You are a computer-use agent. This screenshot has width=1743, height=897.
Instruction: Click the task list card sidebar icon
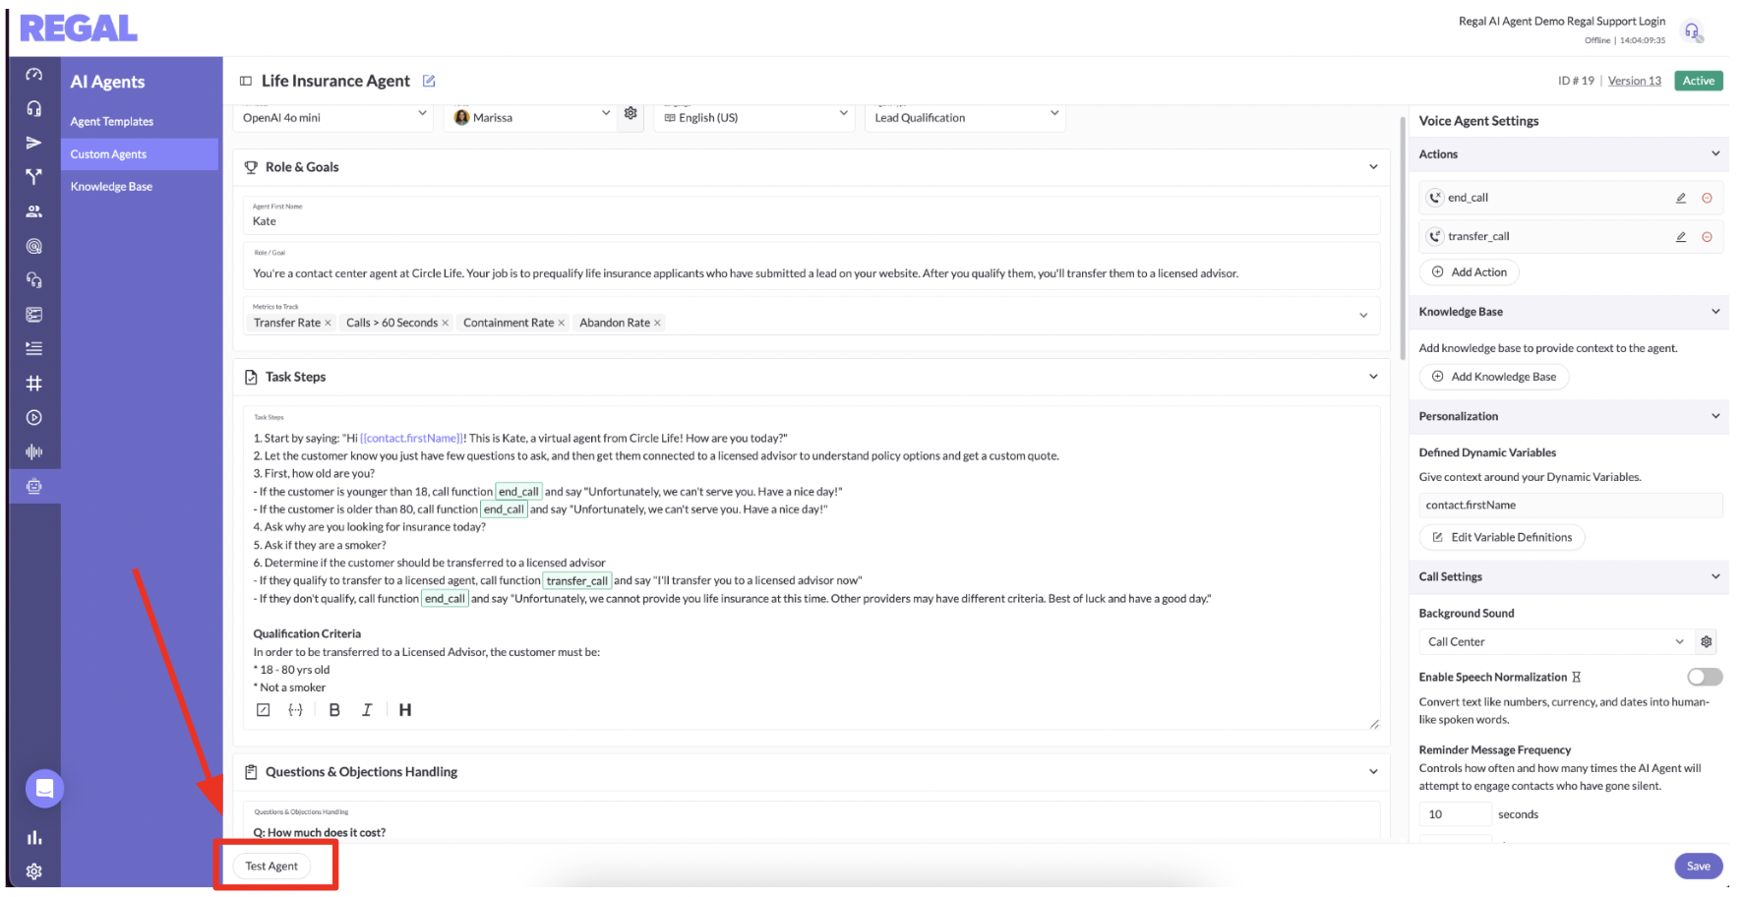tap(33, 315)
